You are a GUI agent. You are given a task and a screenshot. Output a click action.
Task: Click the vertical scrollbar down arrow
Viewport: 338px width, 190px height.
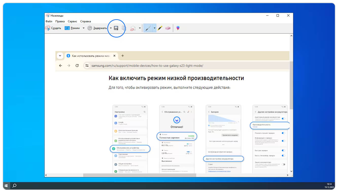291,172
